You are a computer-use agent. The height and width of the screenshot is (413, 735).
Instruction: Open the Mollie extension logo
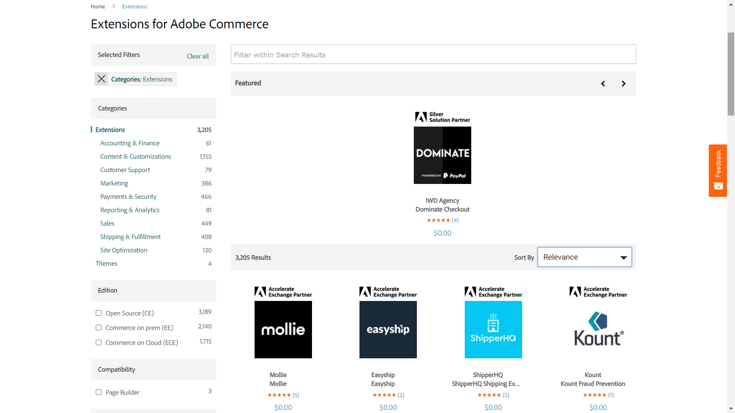(x=283, y=330)
